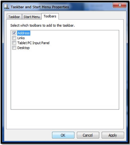Uncheck the Address toolbar checkbox
The height and width of the screenshot is (145, 130).
point(14,33)
